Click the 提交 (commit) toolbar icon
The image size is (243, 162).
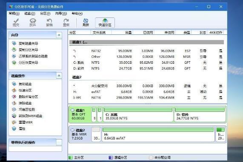click(x=16, y=23)
